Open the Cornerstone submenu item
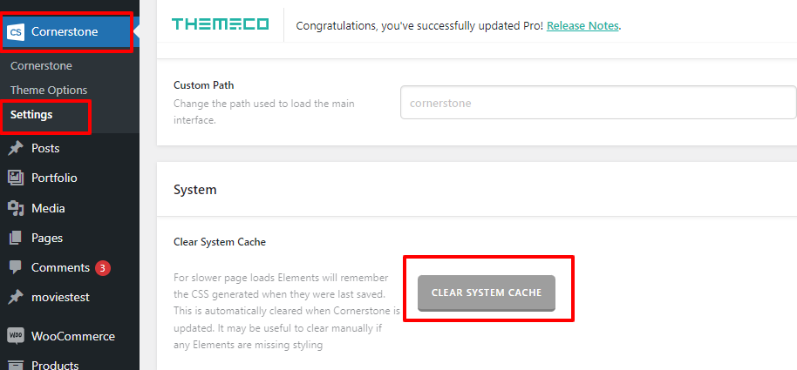The width and height of the screenshot is (797, 370). [41, 66]
